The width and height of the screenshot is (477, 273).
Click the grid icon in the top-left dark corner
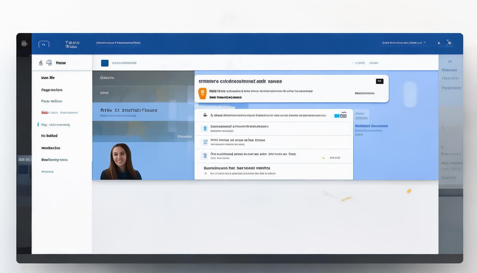pos(24,44)
